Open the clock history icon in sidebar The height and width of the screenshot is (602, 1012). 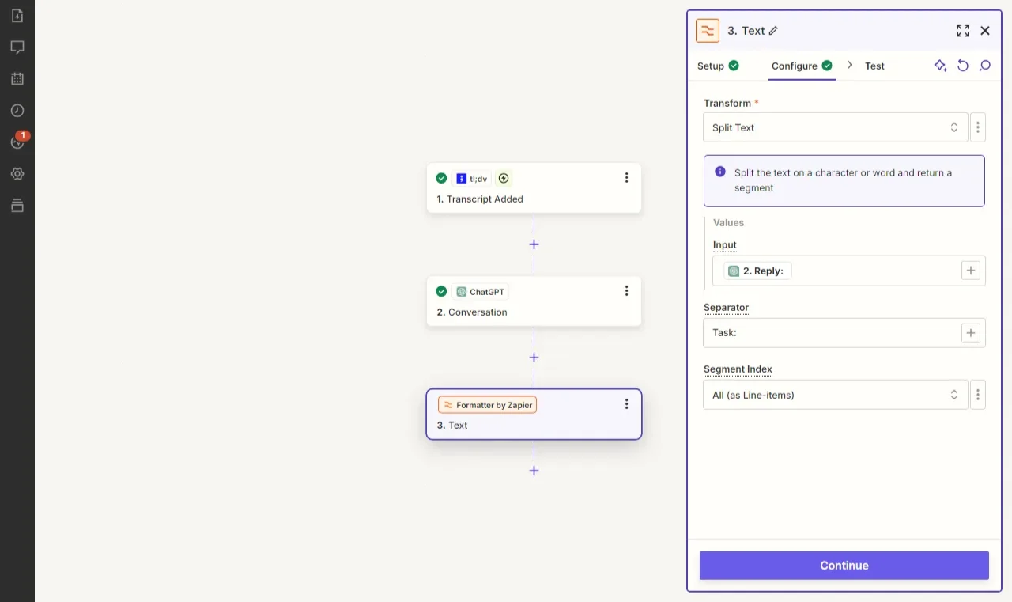[x=17, y=110]
